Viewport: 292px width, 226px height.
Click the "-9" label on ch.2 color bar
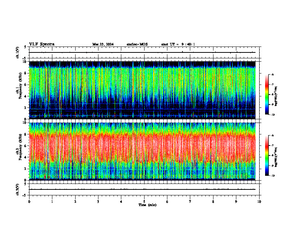click(x=272, y=165)
